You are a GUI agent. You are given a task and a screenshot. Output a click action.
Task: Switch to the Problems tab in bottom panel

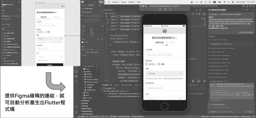(105, 85)
